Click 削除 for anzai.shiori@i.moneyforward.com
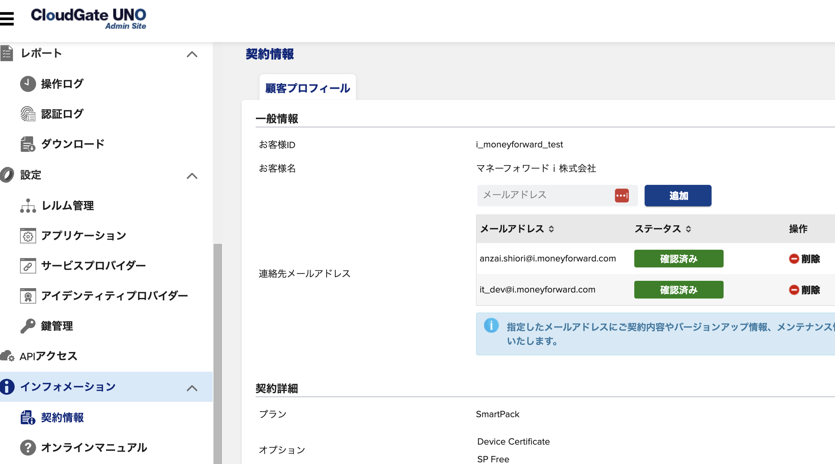 pyautogui.click(x=805, y=259)
